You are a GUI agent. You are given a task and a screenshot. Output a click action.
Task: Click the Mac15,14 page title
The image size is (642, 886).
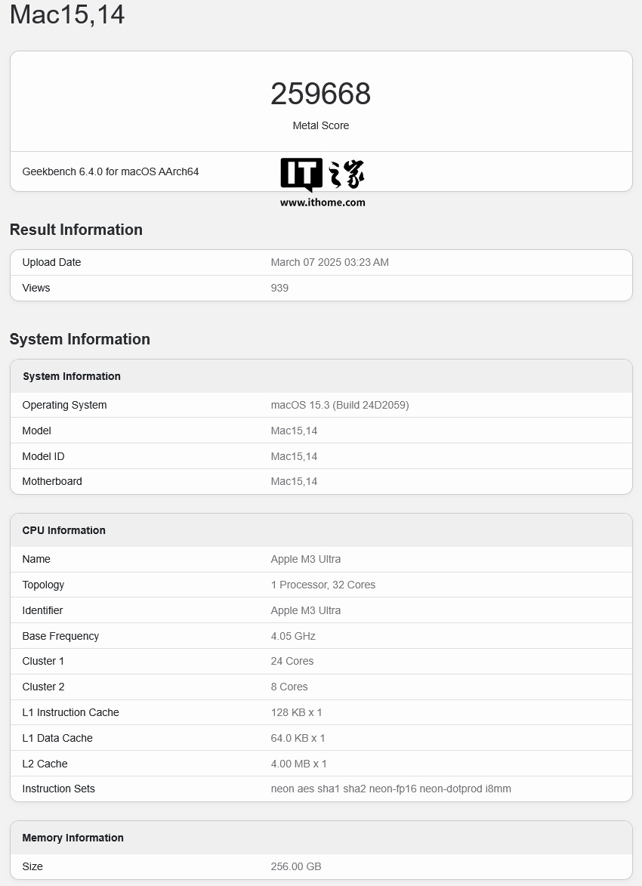(x=67, y=14)
